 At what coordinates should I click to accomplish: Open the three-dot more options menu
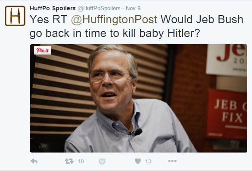[172, 161]
